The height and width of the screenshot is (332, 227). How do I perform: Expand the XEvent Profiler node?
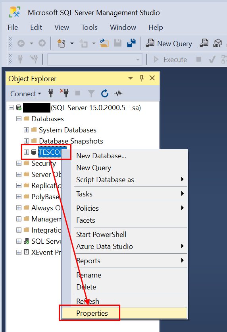point(19,252)
